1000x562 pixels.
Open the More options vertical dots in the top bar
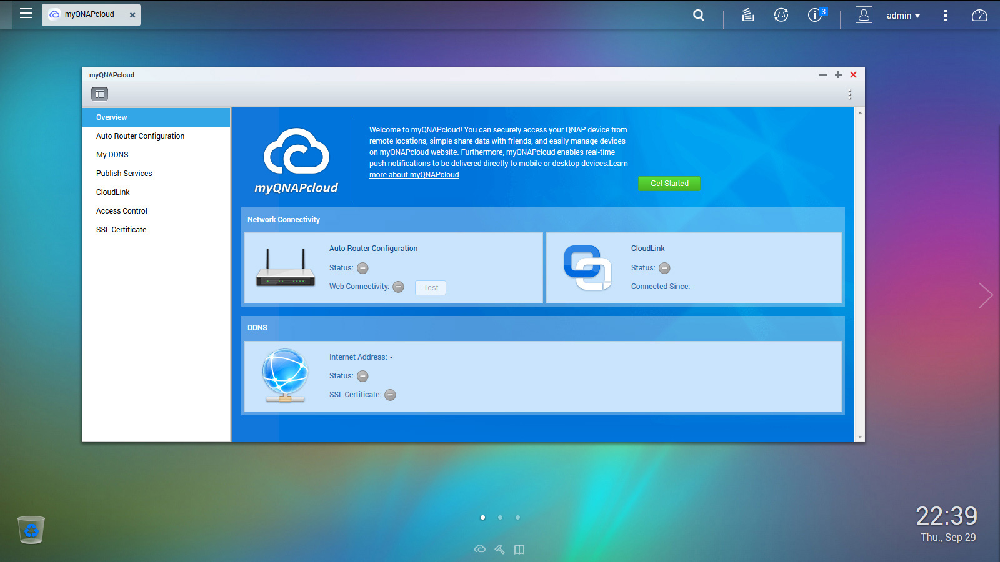point(945,16)
